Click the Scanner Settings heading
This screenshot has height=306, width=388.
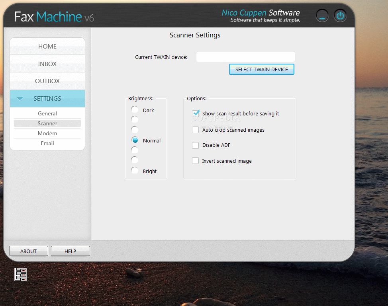(195, 35)
